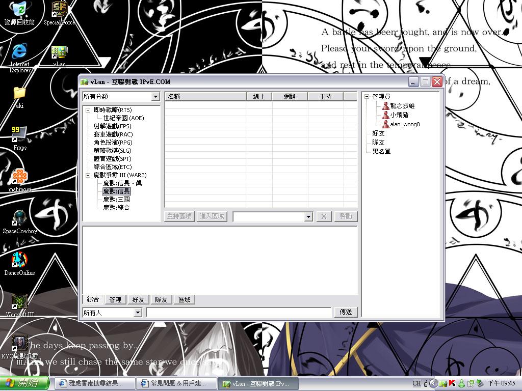Click the 主持區域 button

tap(179, 216)
